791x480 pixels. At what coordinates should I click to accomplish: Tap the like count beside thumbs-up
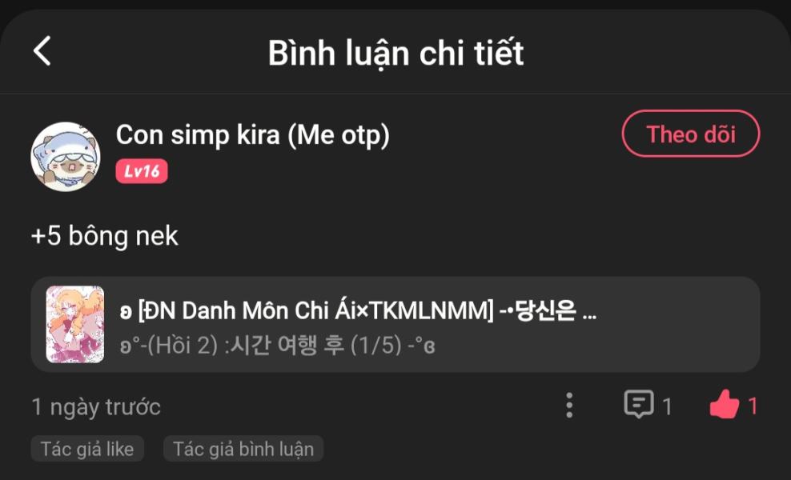pyautogui.click(x=752, y=406)
